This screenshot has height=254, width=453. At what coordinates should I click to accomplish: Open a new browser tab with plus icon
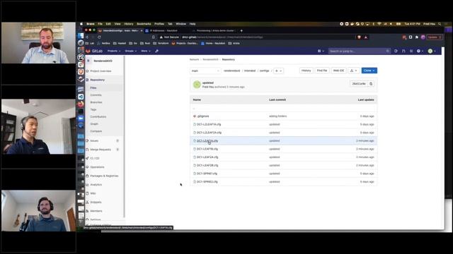pyautogui.click(x=241, y=30)
